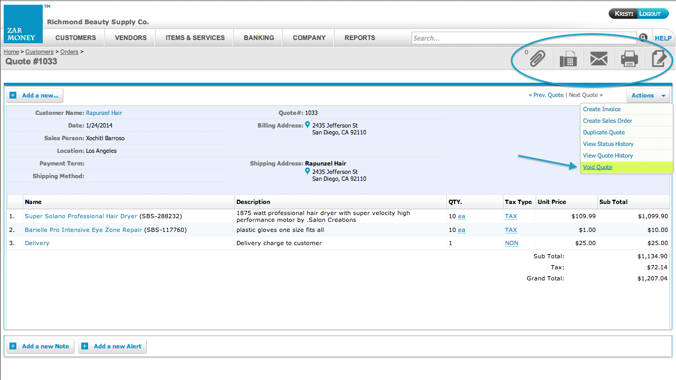Open the 'Add a new...' dropdown button
This screenshot has height=380, width=676.
35,95
